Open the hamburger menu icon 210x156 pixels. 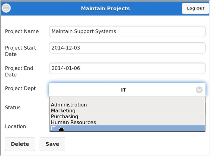point(6,8)
